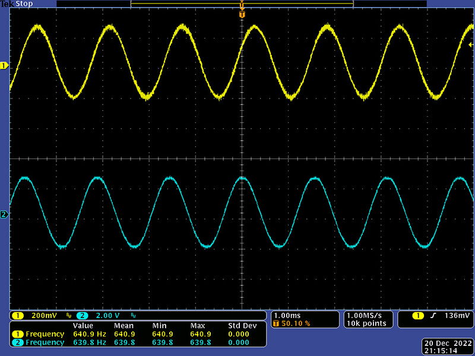Click the channel 1 ground marker on the left edge

coord(4,66)
